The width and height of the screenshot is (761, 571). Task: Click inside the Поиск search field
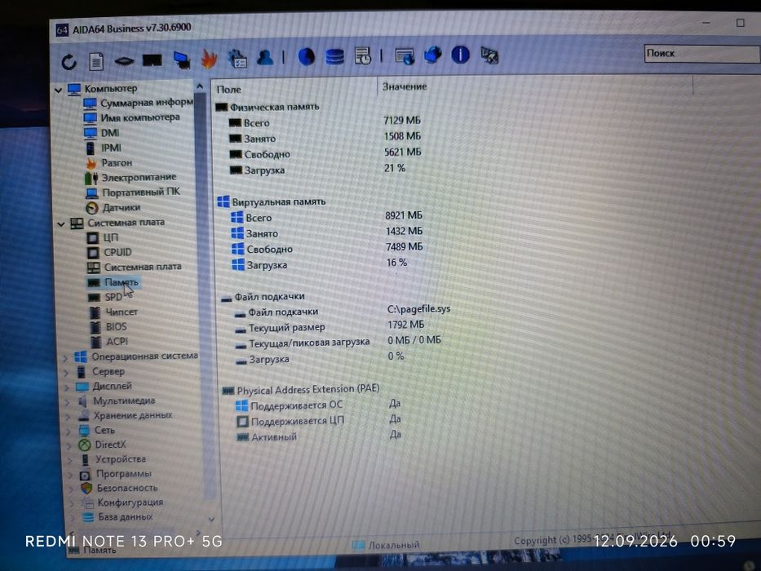(x=701, y=53)
